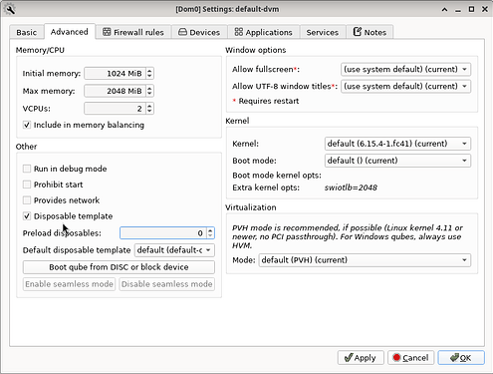Click the Firewall rules tab icon
This screenshot has height=374, width=493.
[x=107, y=32]
